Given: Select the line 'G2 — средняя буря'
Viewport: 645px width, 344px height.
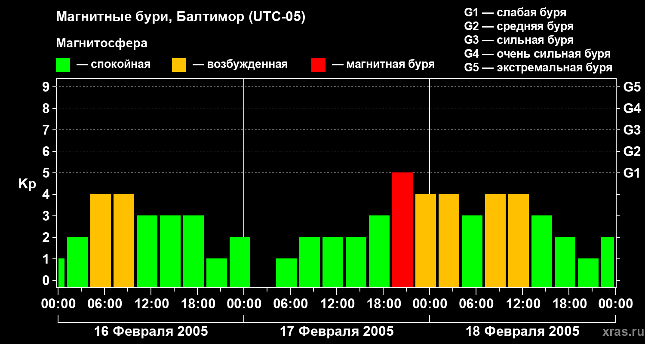Looking at the screenshot, I should [519, 26].
